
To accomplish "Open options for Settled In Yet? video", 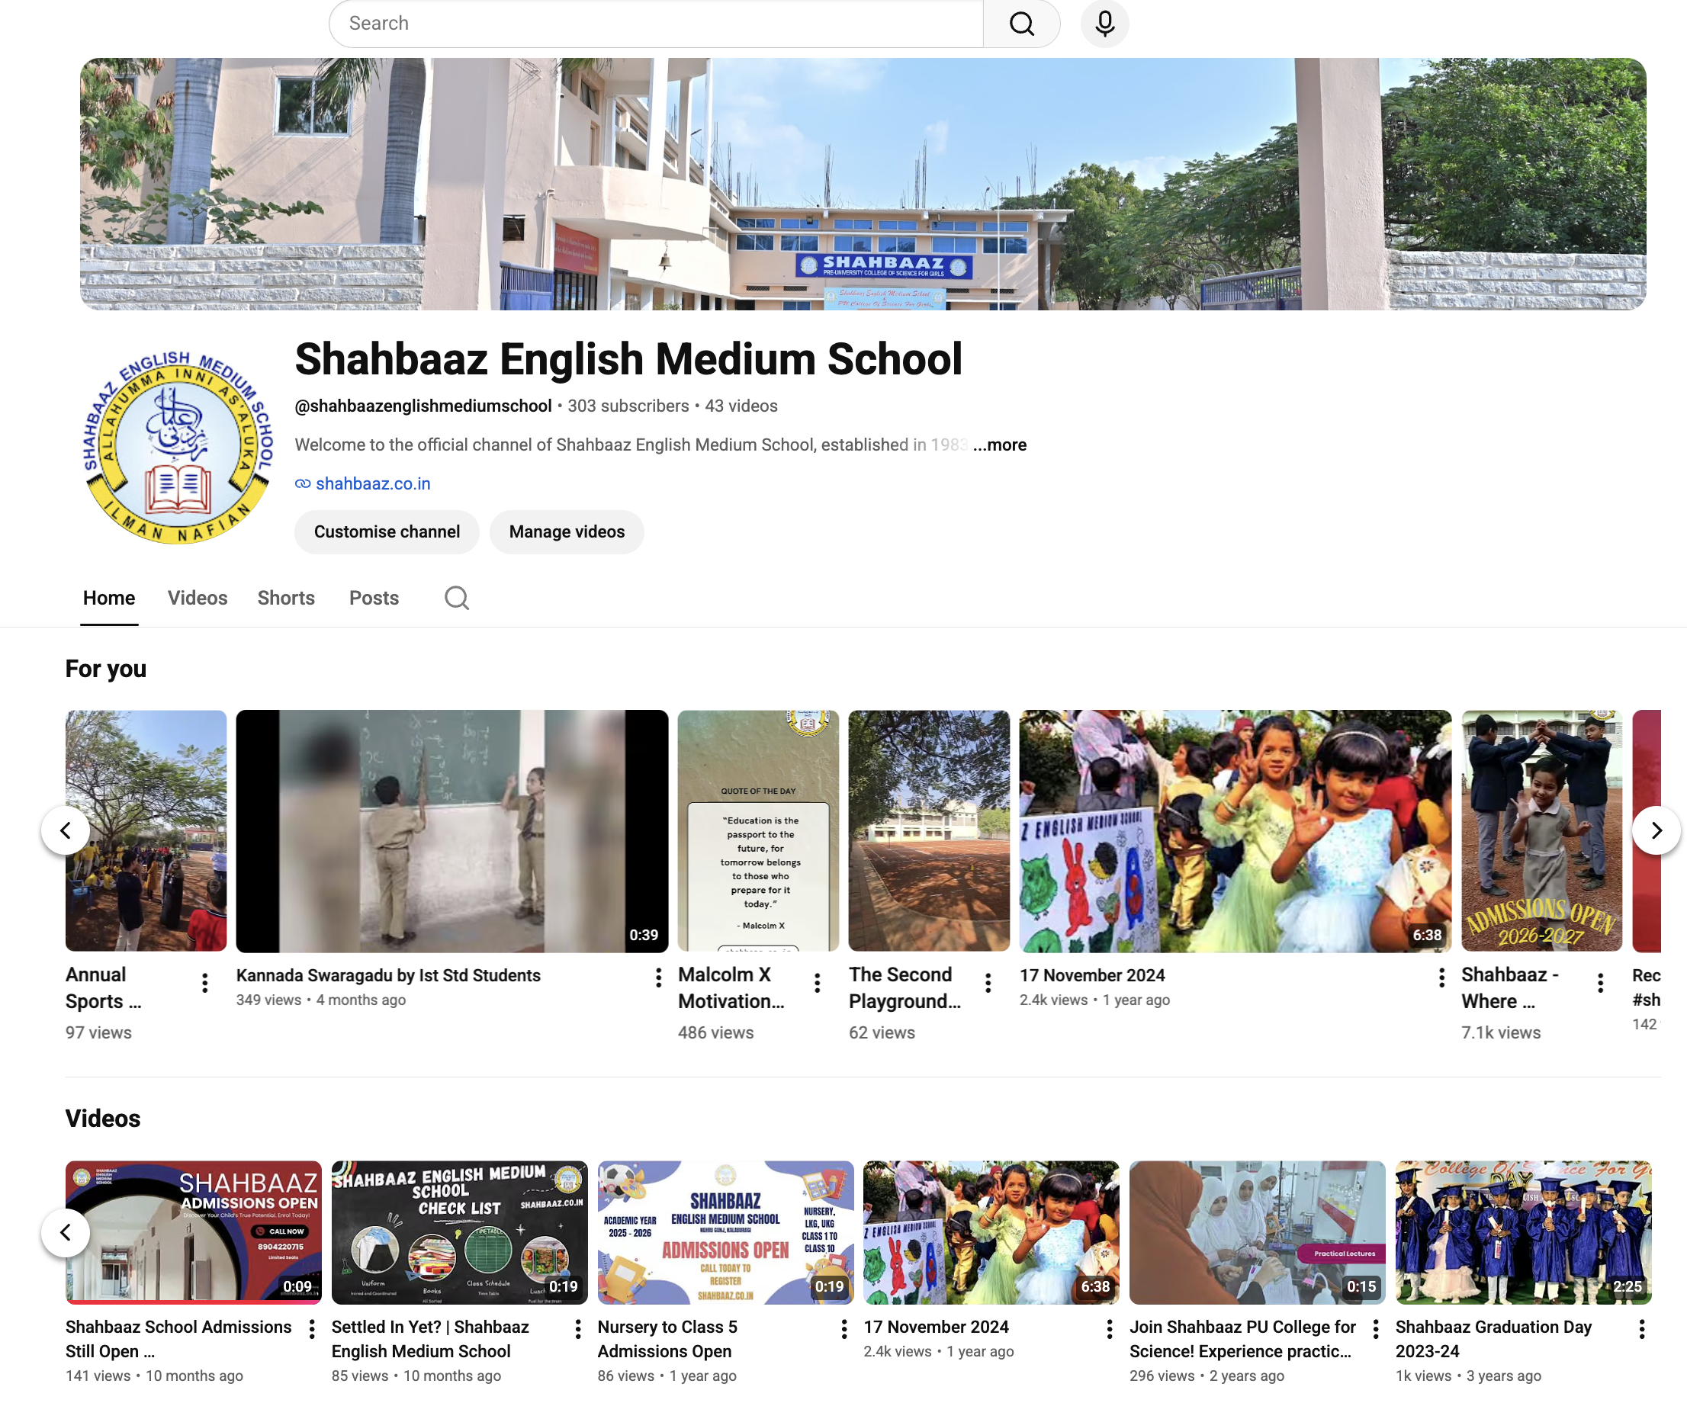I will click(577, 1329).
